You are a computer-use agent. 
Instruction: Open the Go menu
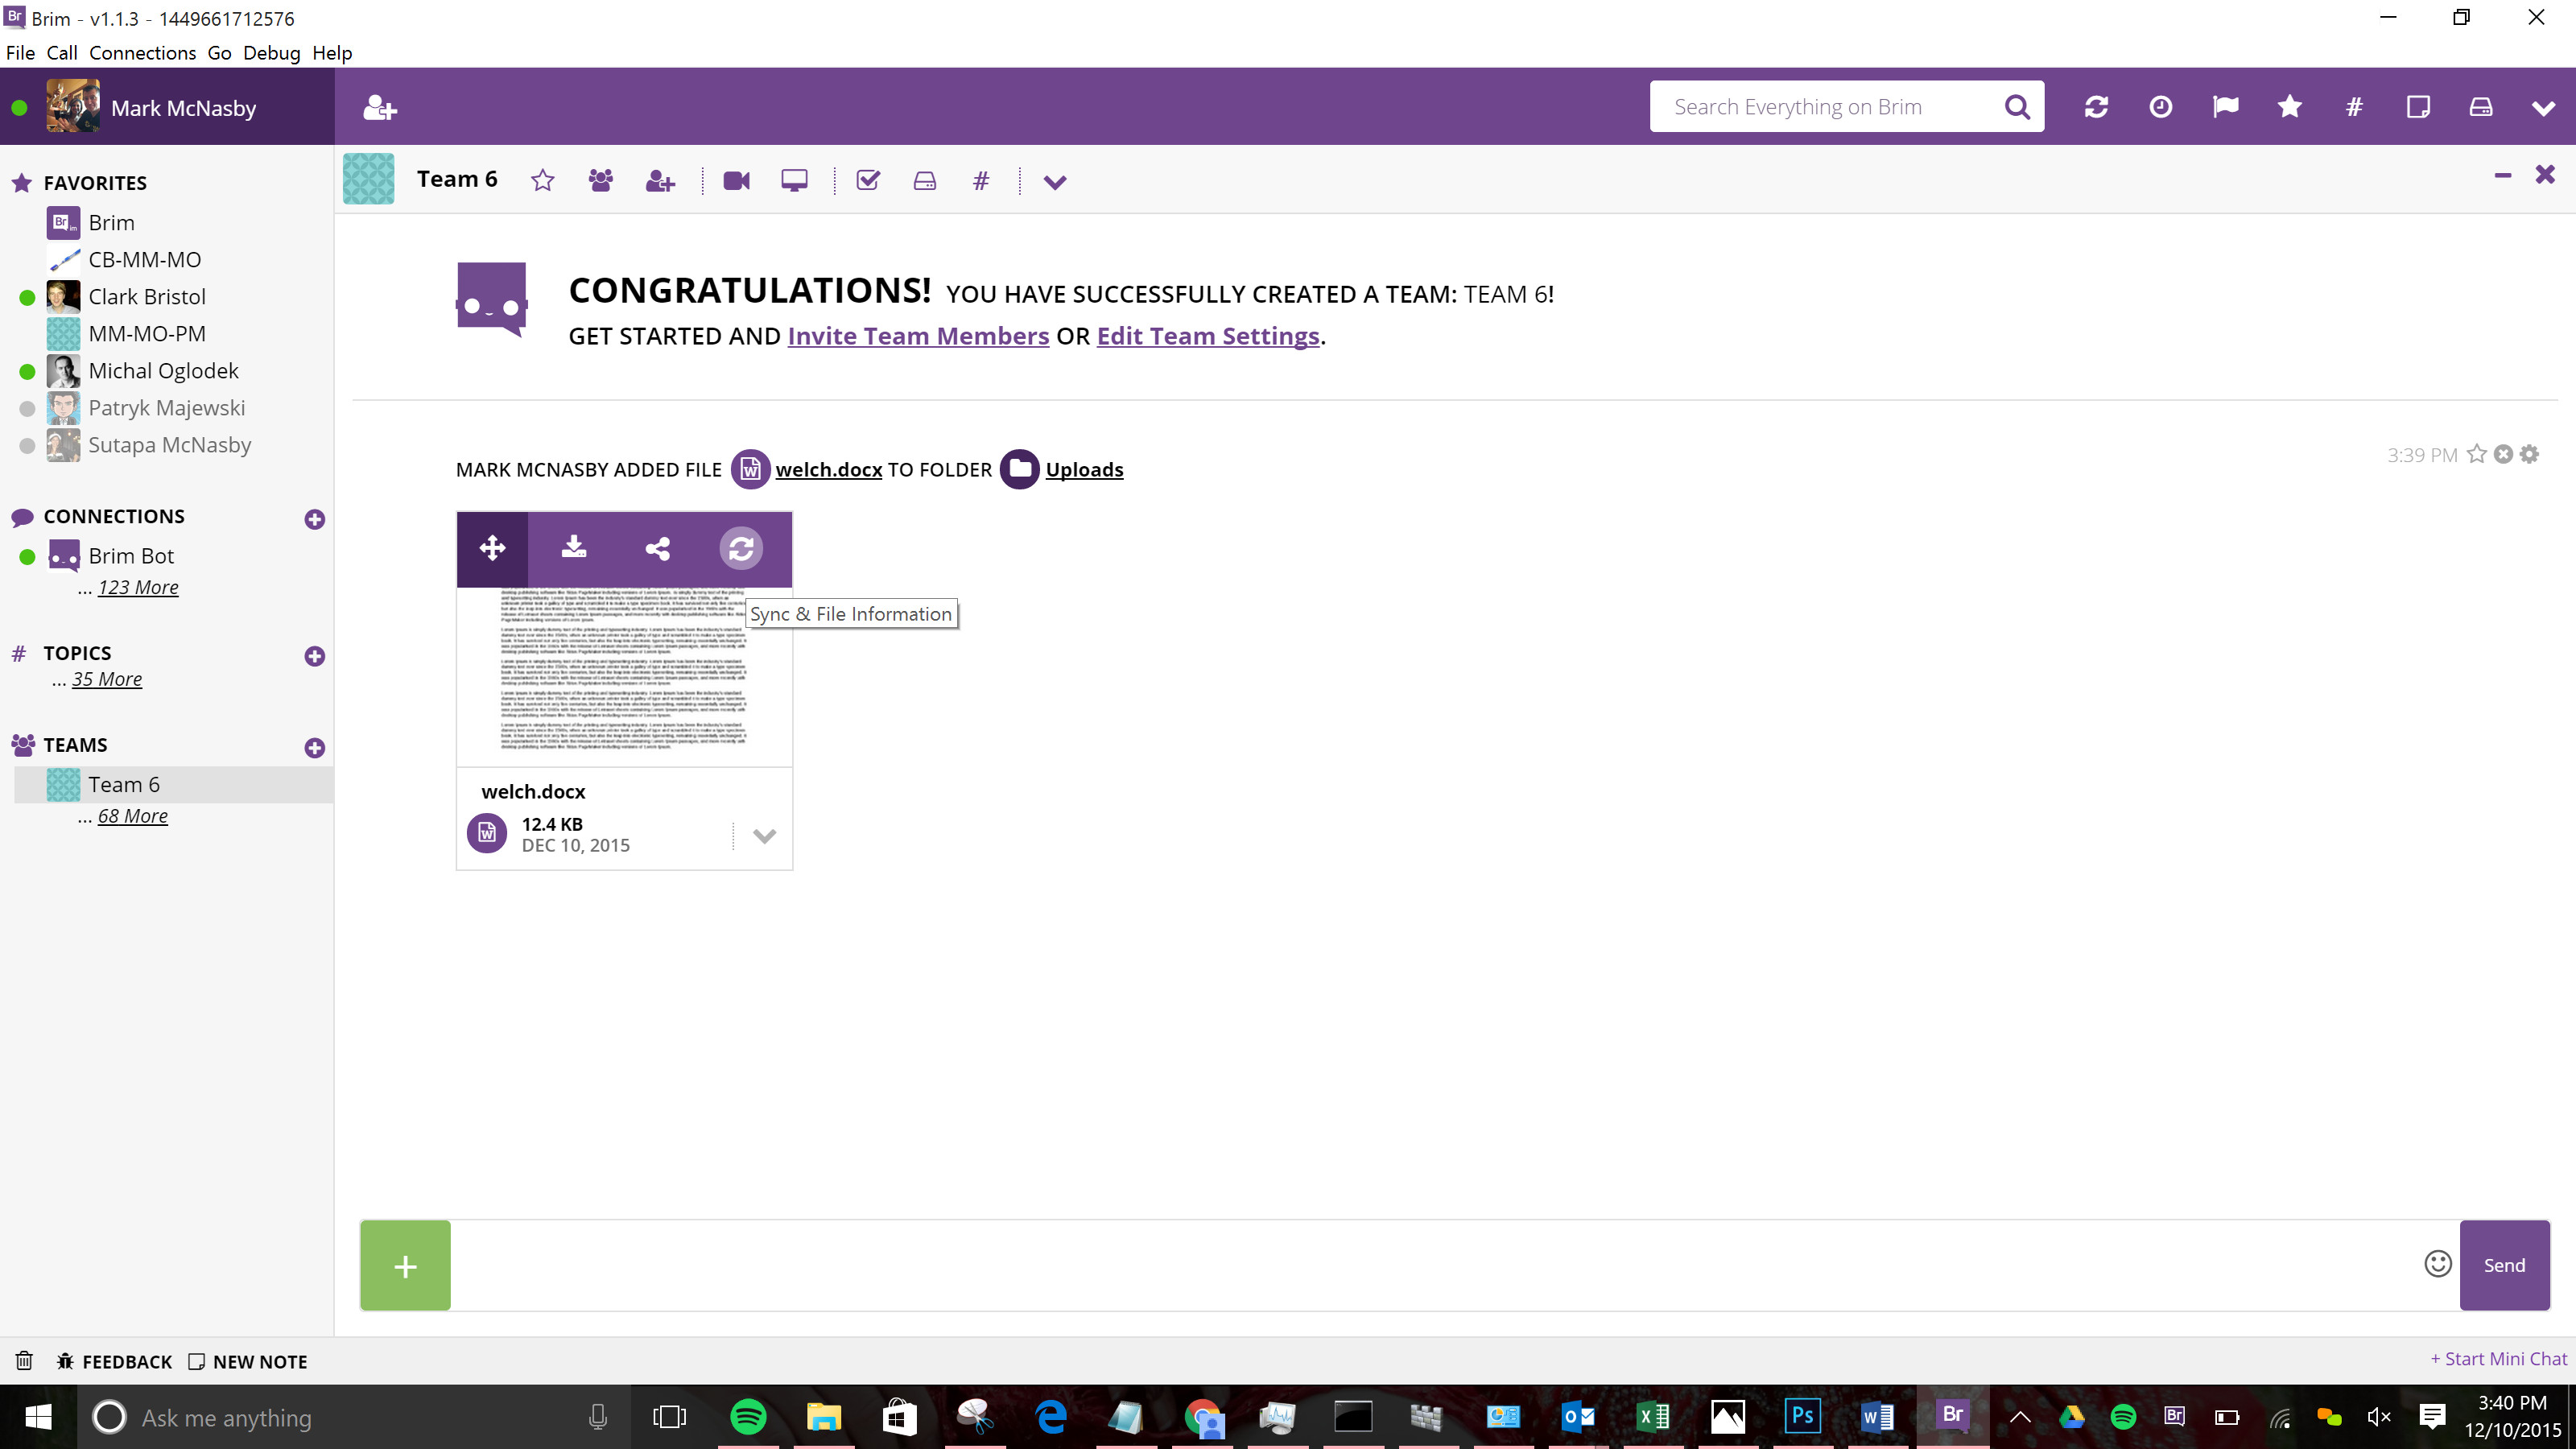pyautogui.click(x=219, y=53)
